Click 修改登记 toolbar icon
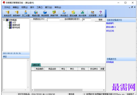The width and height of the screenshot is (140, 95). (64, 14)
